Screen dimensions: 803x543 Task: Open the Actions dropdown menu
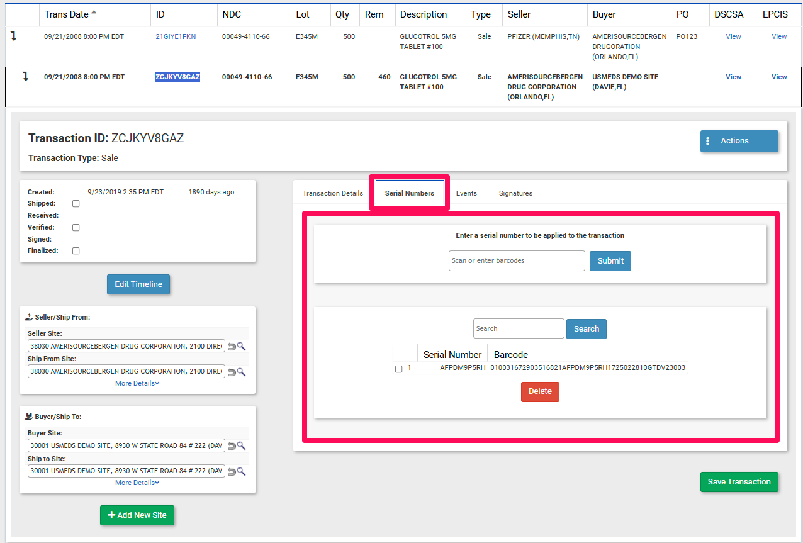pyautogui.click(x=739, y=141)
